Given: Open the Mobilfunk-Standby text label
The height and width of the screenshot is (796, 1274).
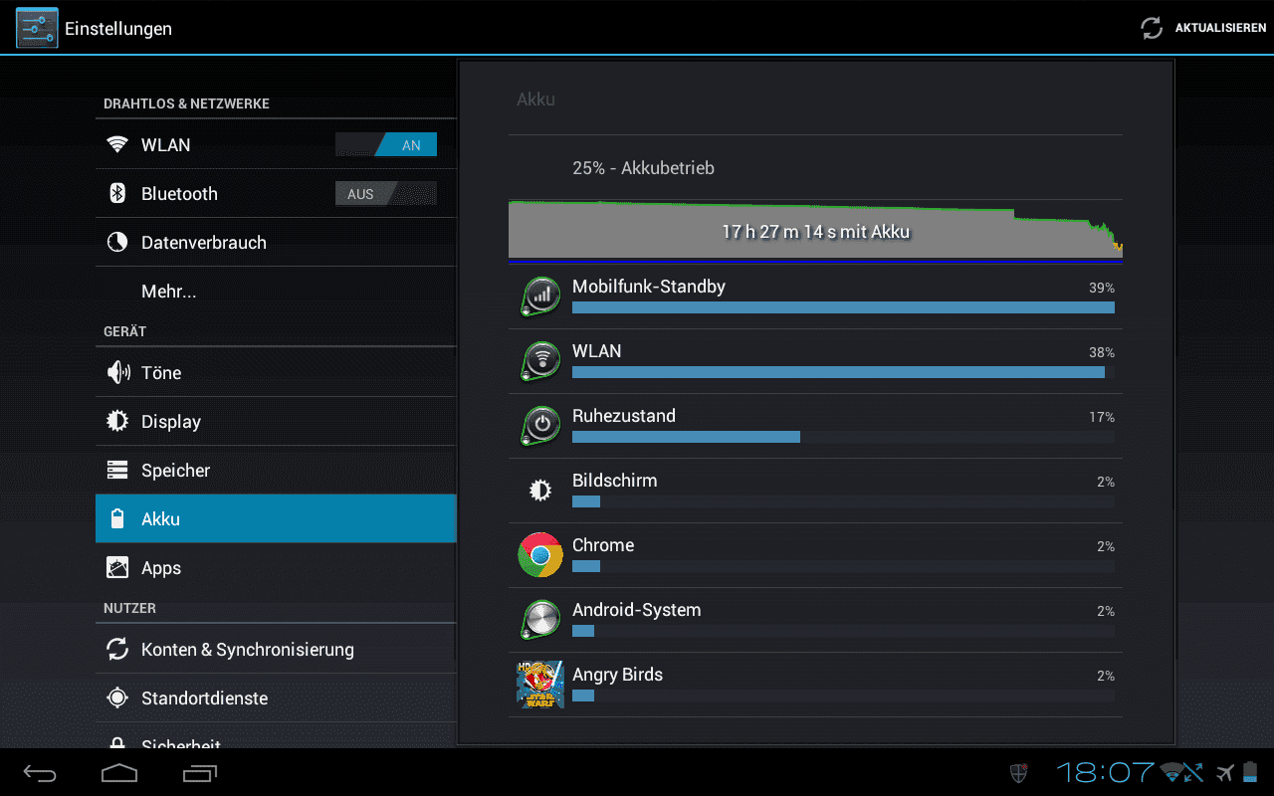Looking at the screenshot, I should click(x=649, y=287).
